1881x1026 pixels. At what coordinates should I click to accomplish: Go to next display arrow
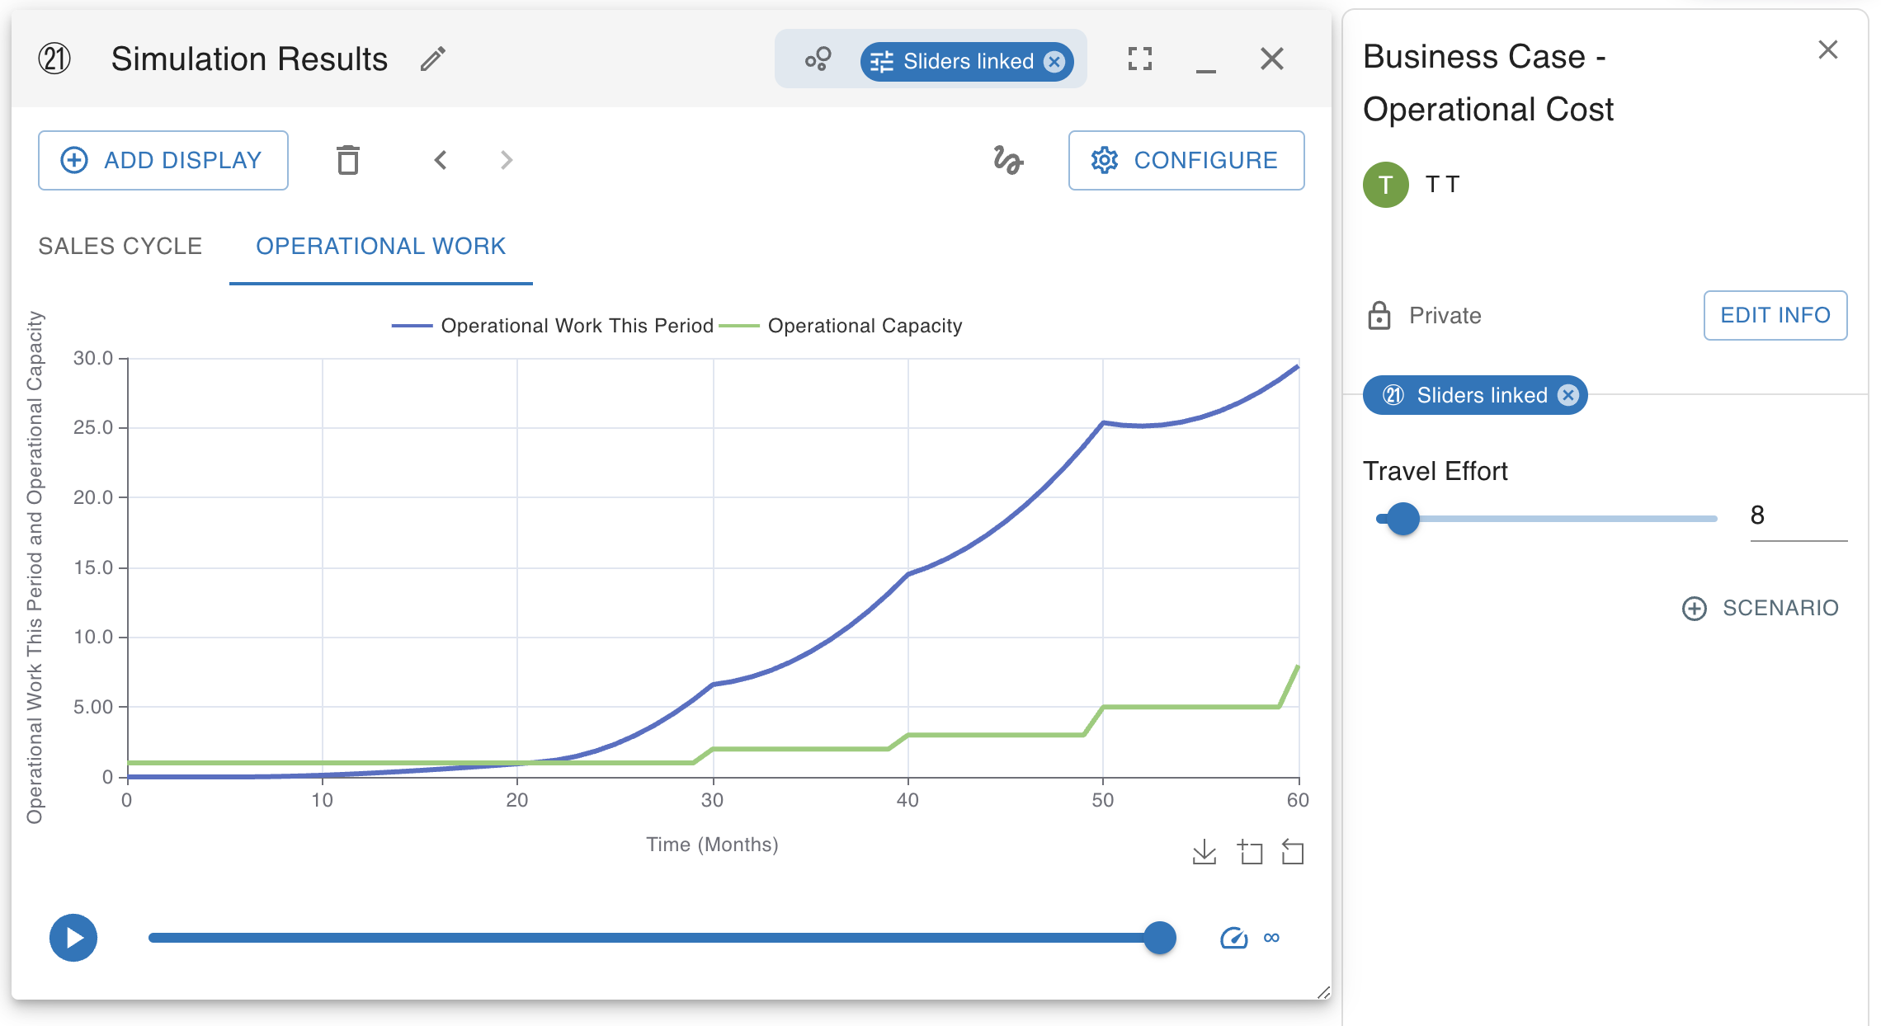point(507,160)
